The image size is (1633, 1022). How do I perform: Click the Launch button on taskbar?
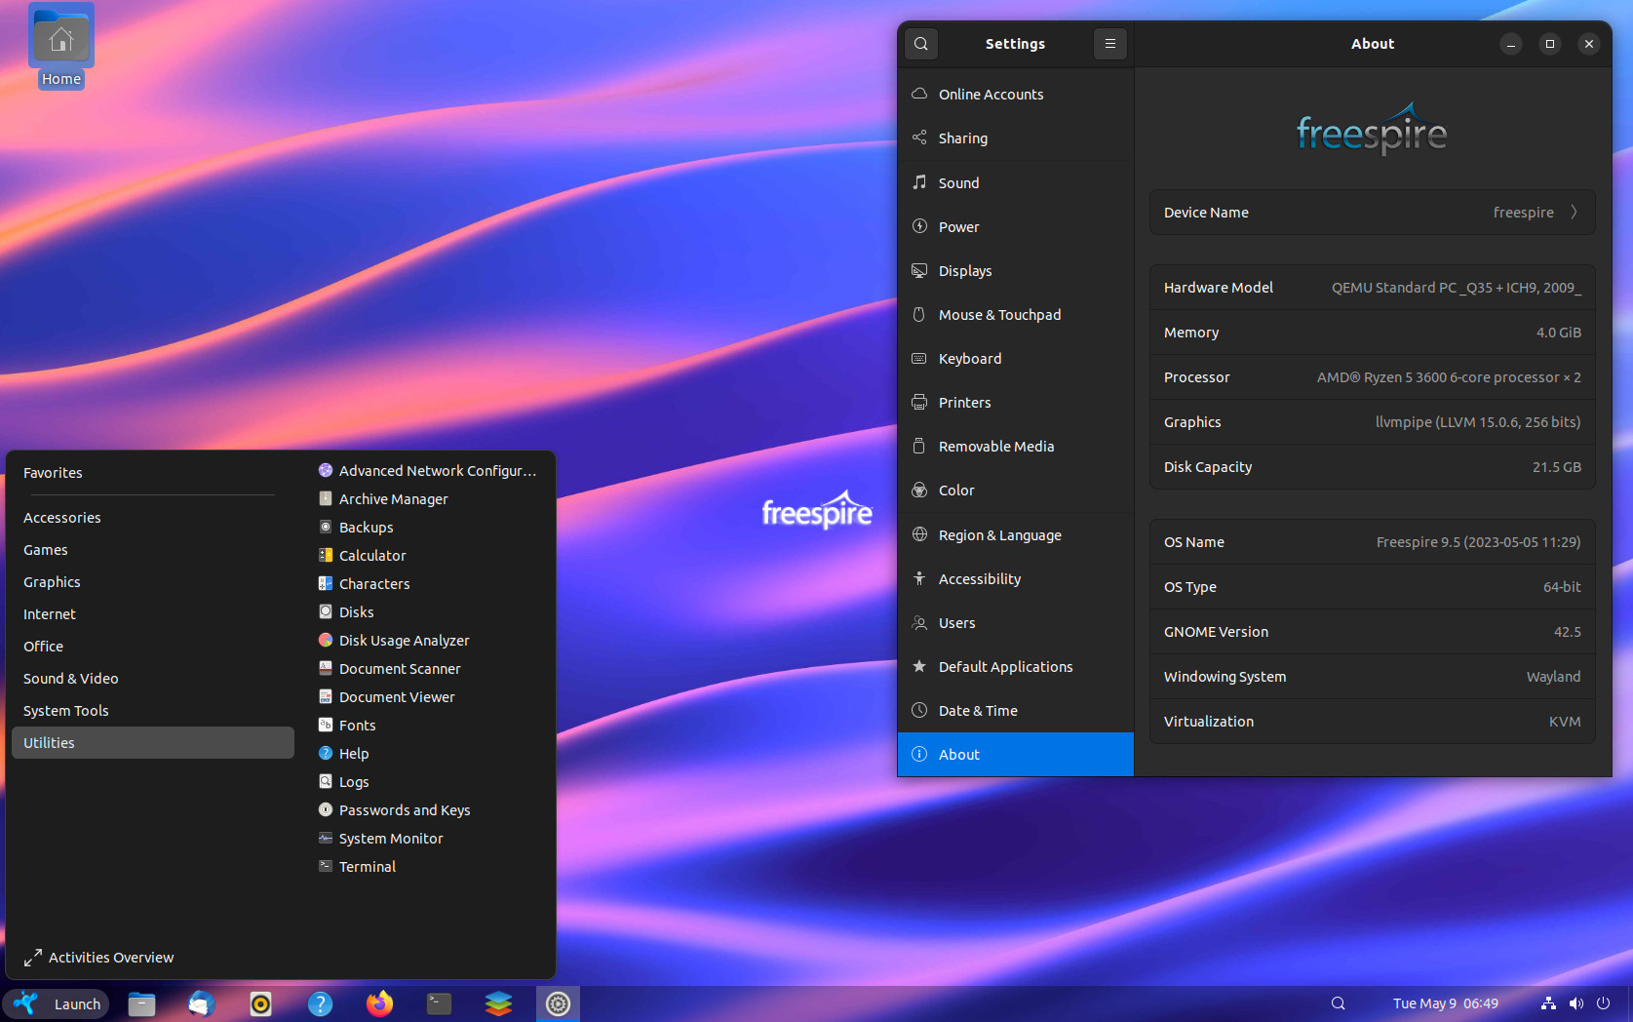pyautogui.click(x=57, y=1003)
